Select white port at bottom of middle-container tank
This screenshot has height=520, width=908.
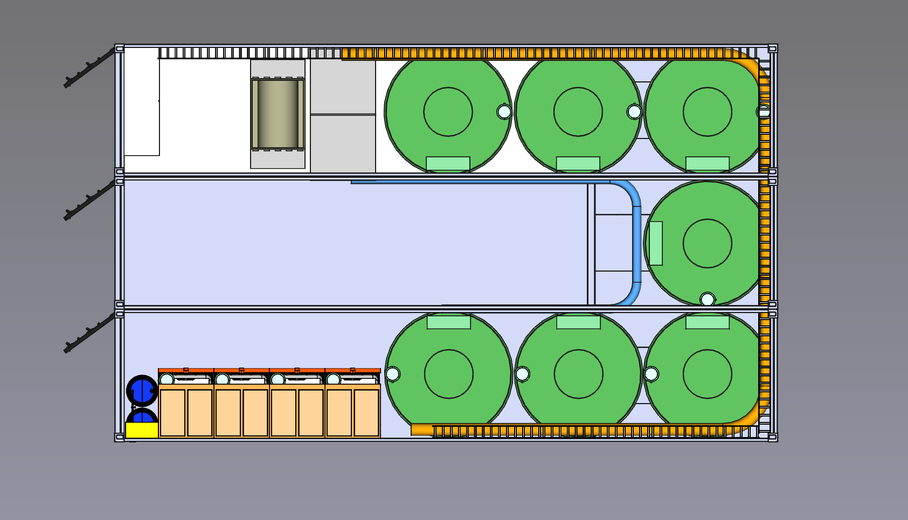pos(708,299)
